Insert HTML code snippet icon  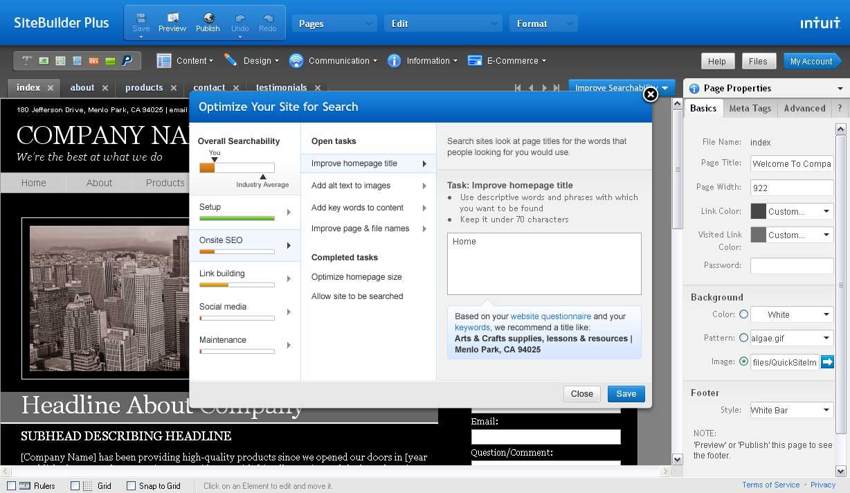click(x=93, y=61)
